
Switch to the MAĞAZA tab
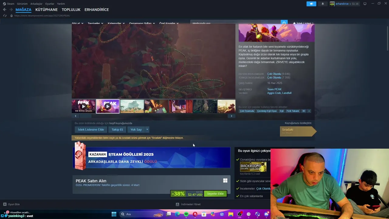click(x=23, y=10)
